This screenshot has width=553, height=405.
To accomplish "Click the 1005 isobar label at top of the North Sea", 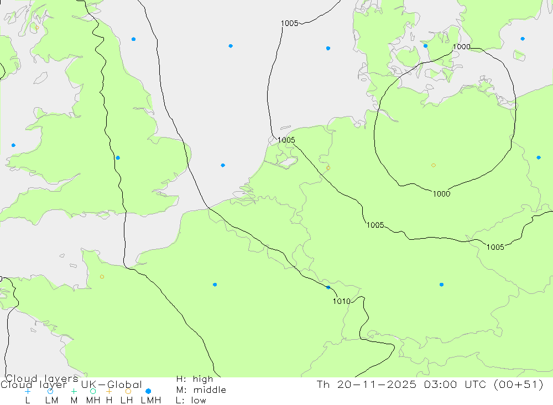I will click(290, 23).
